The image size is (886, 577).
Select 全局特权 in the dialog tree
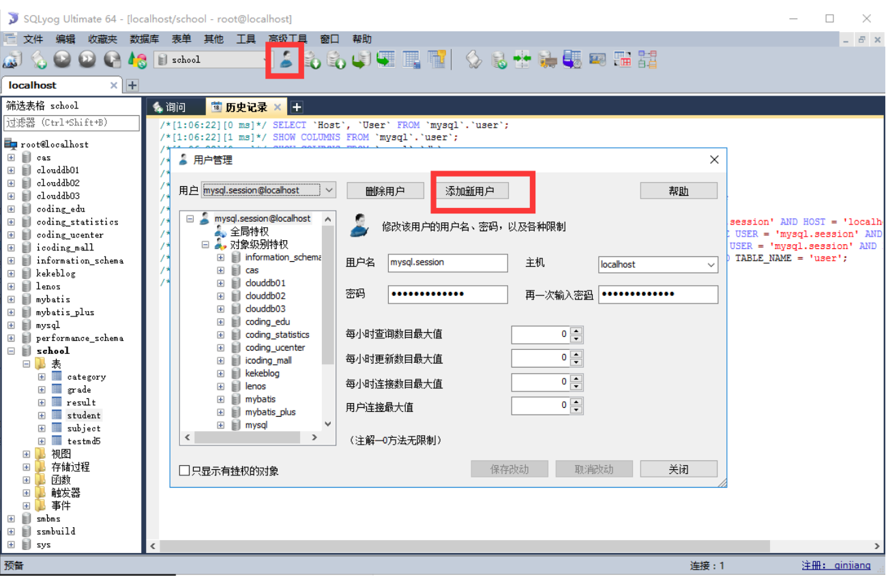250,232
